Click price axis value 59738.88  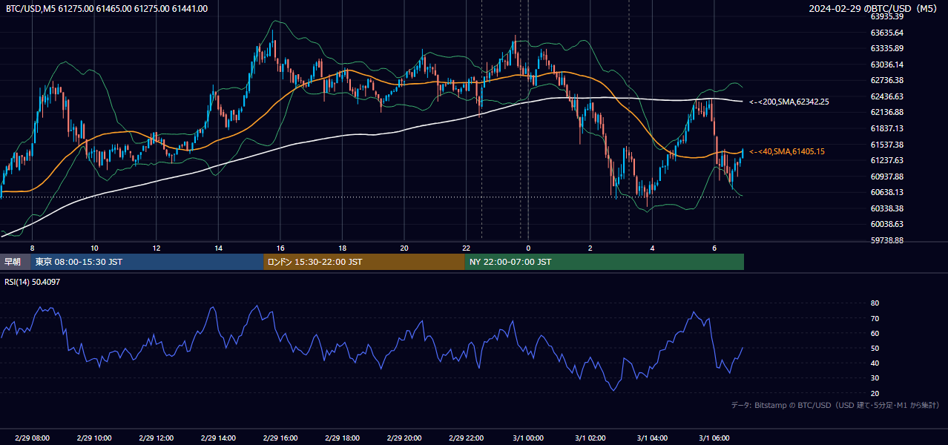point(886,240)
